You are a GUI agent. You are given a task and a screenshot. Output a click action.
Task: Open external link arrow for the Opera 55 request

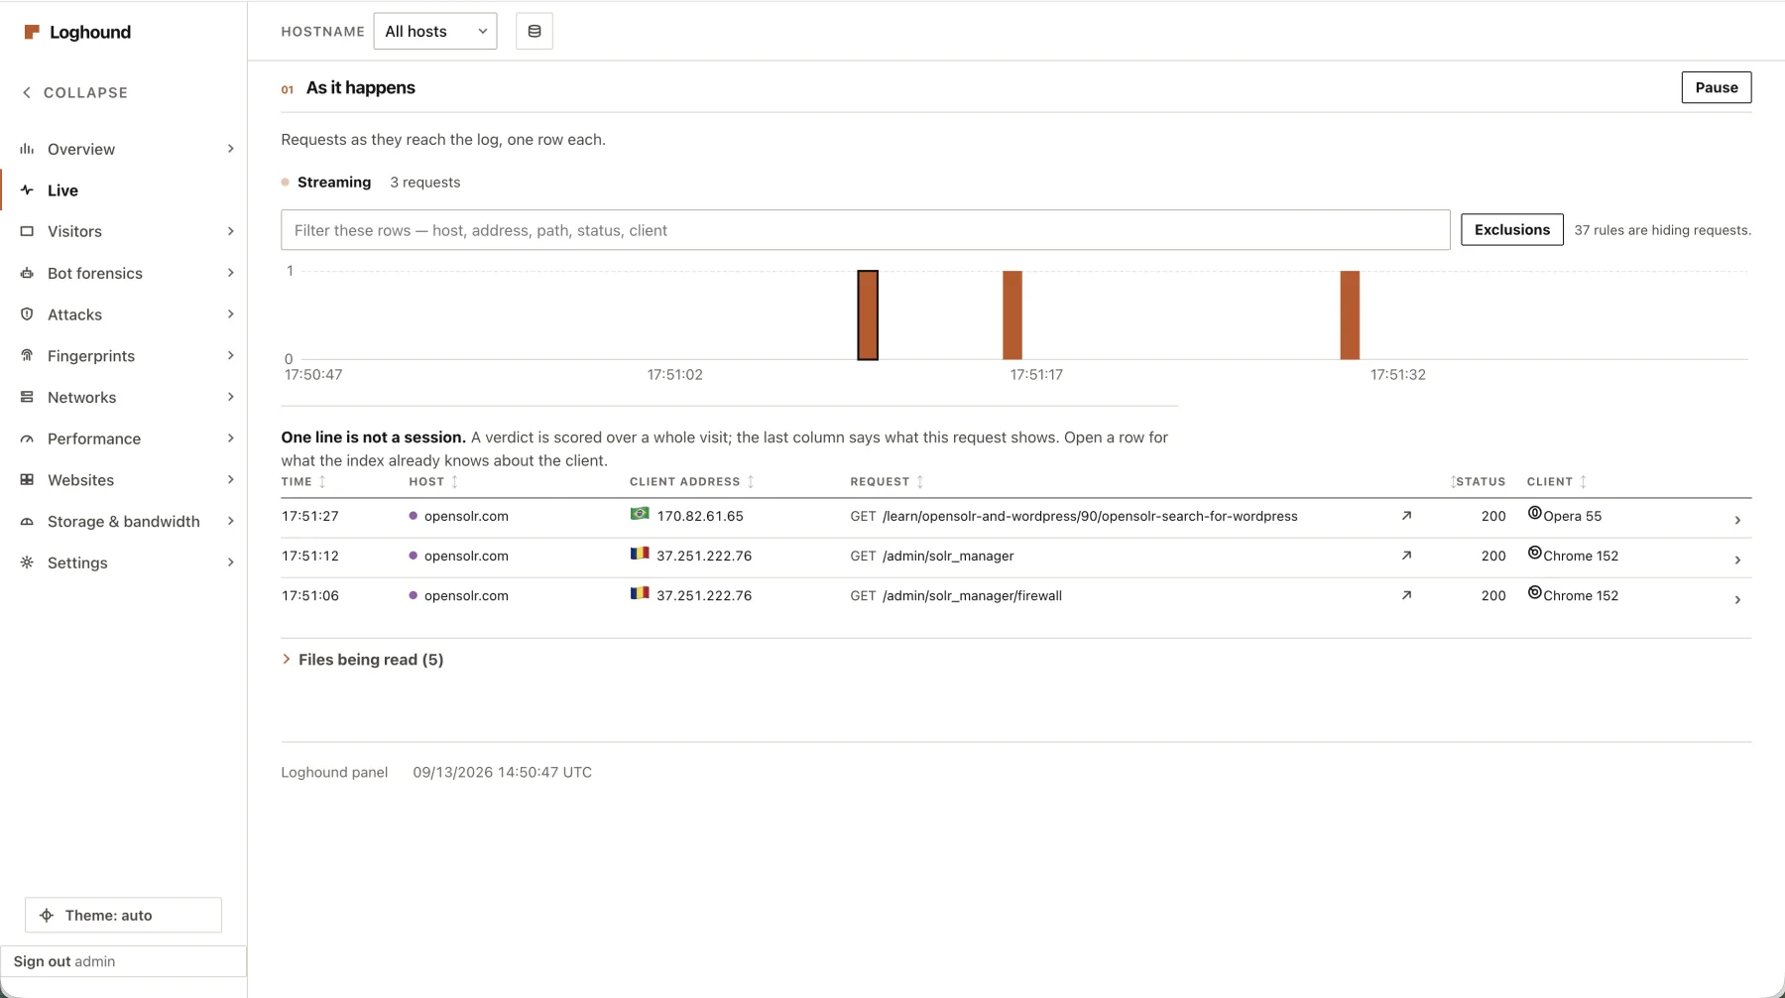(1406, 516)
